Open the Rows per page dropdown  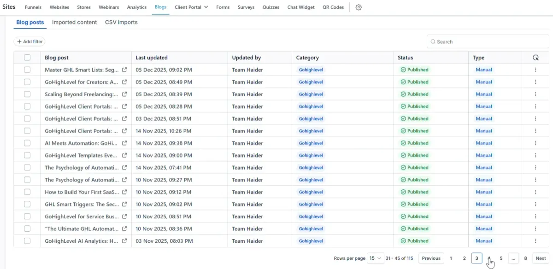376,258
